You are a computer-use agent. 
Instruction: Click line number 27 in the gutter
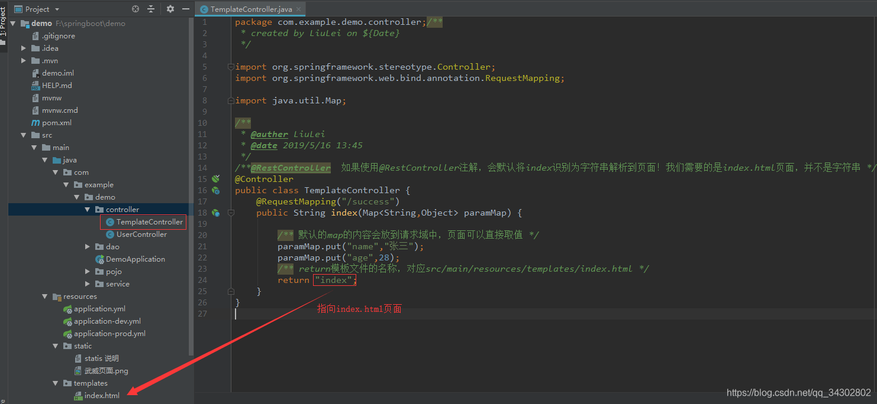(202, 314)
